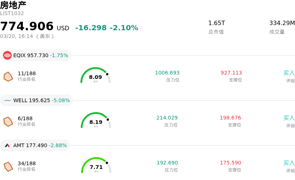This screenshot has width=295, height=180.
Task: Click the EQIX resistance level 1006.693
Action: coord(167,73)
